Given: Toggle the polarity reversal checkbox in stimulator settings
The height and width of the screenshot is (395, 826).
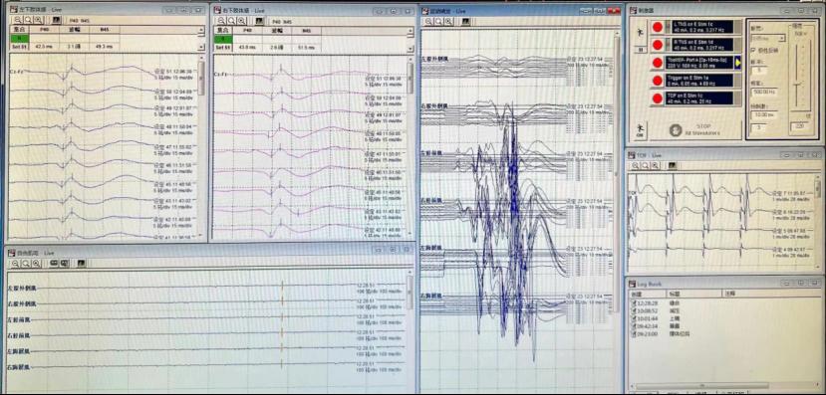Looking at the screenshot, I should [751, 50].
